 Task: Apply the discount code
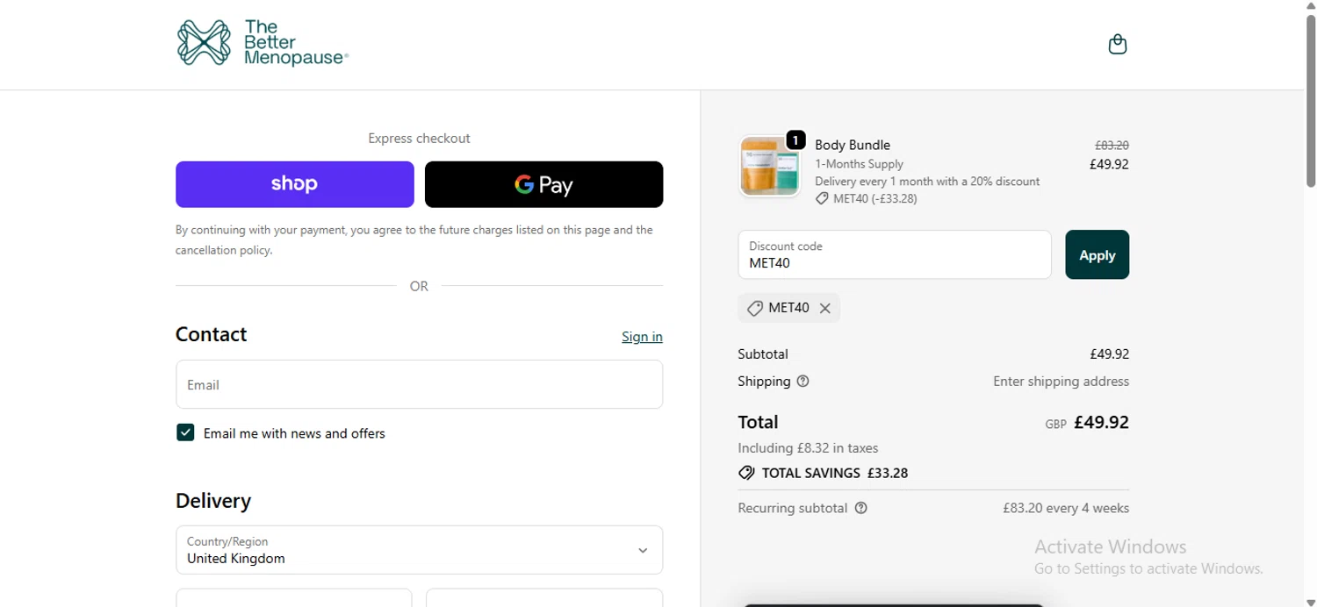pyautogui.click(x=1097, y=254)
